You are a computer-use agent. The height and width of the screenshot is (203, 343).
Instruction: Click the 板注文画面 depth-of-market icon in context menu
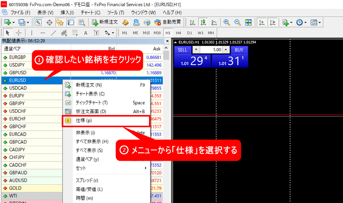coord(68,112)
